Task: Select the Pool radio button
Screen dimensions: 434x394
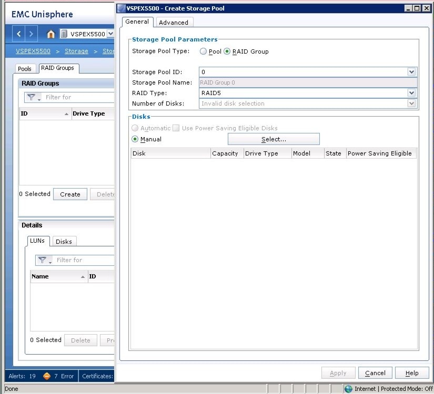Action: point(203,51)
